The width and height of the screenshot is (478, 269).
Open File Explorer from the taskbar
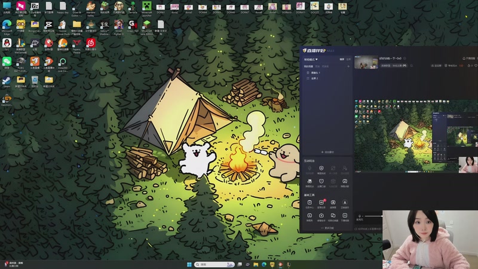tap(256, 264)
